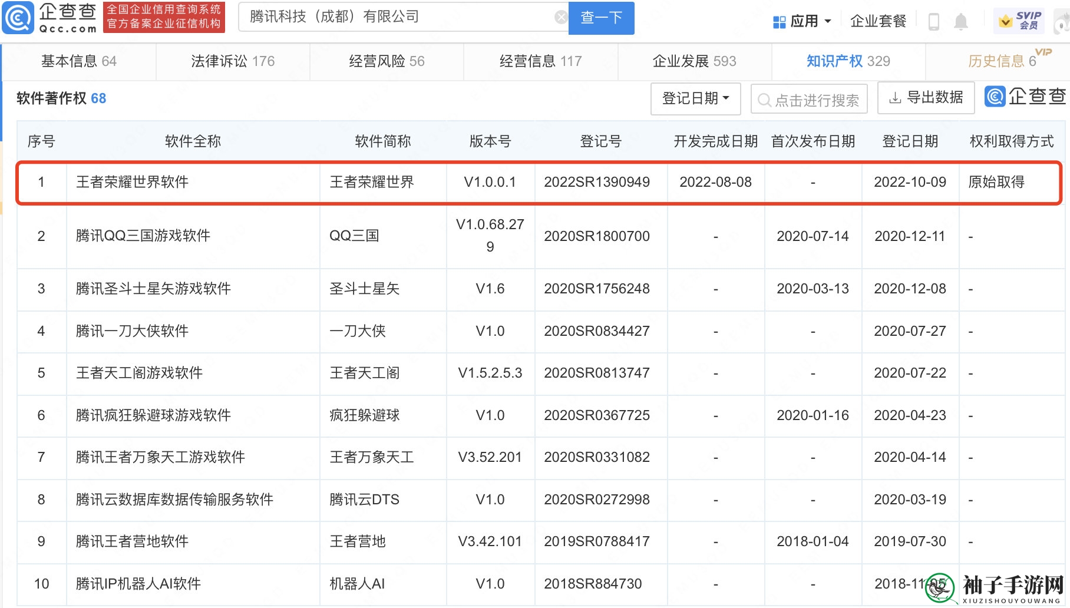Click 腾讯圣斗士星矢游戏软件 row name
The width and height of the screenshot is (1070, 608).
tap(153, 289)
